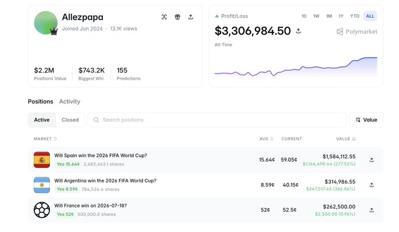
Task: Click the 'Yes 8.59¢' badge
Action: tap(67, 189)
